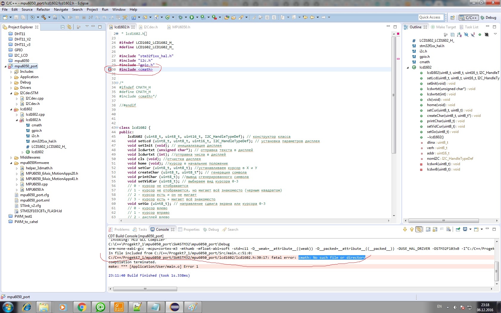Click the Pin Console icon
Screen dimensions: 501x313
pyautogui.click(x=458, y=229)
